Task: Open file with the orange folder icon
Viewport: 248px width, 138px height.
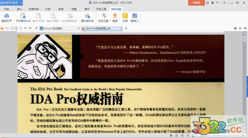Action: 2,29
